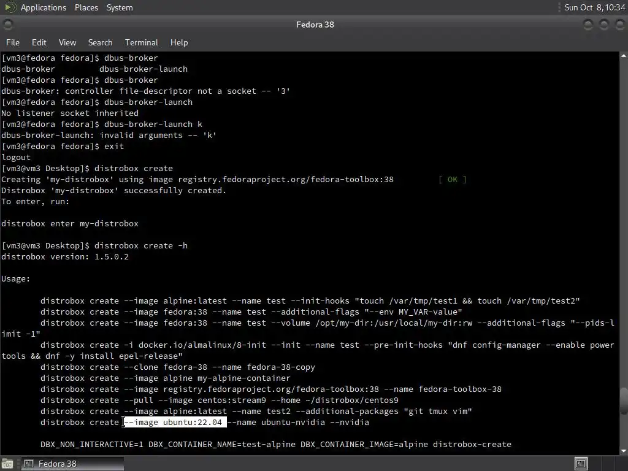
Task: Open the File menu
Action: 12,42
